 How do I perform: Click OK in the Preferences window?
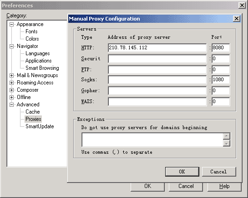point(147,187)
